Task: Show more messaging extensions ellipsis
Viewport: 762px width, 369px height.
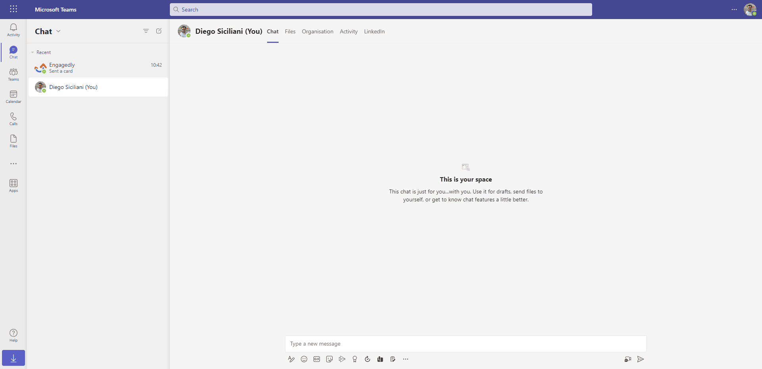Action: 406,359
